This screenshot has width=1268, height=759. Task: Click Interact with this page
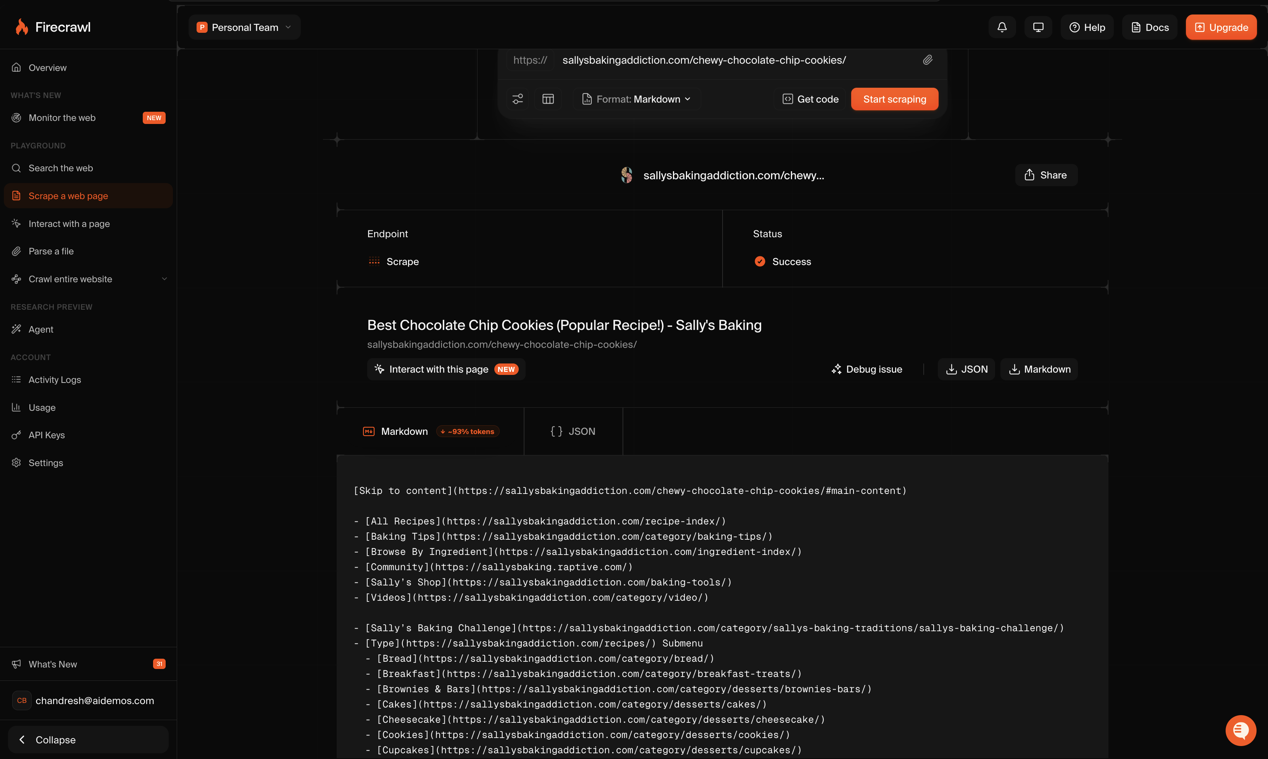446,369
